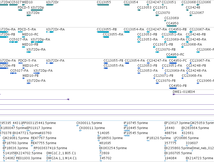This screenshot has height=162, width=214.
Task: Click transcript CG13070-RB
Action: tap(165, 49)
